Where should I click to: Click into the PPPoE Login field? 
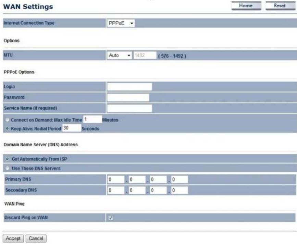[129, 87]
